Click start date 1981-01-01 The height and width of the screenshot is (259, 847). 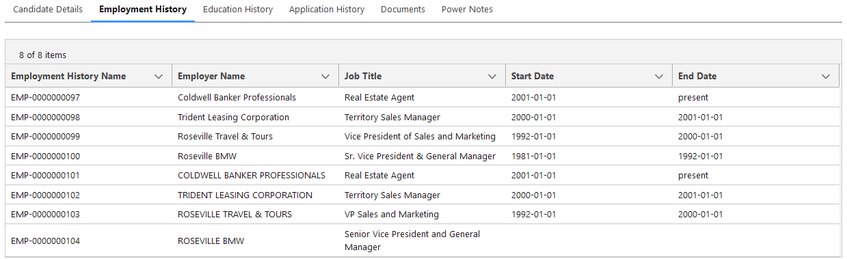(x=534, y=156)
